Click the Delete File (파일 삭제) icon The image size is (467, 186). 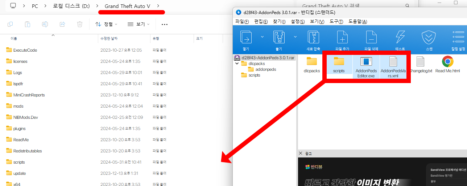(371, 38)
